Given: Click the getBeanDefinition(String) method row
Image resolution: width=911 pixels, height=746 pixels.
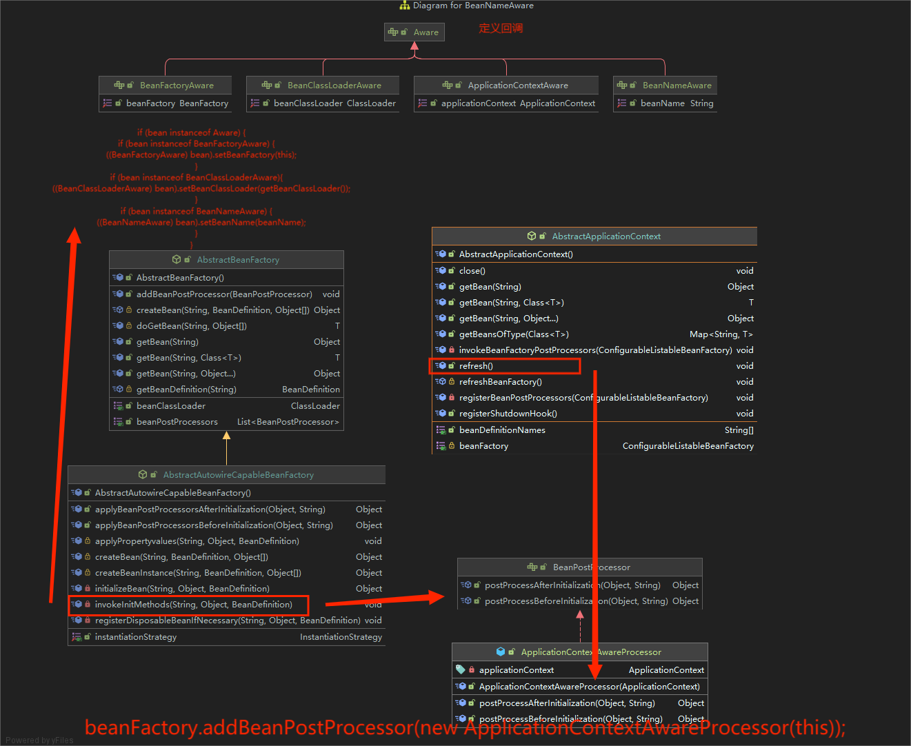Looking at the screenshot, I should click(x=226, y=389).
